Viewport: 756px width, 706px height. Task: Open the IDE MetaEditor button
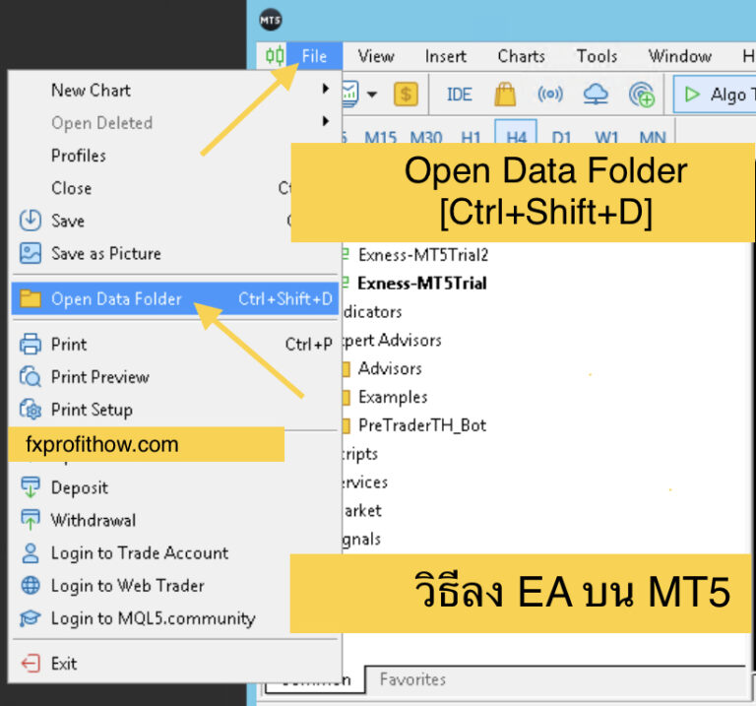pyautogui.click(x=459, y=95)
